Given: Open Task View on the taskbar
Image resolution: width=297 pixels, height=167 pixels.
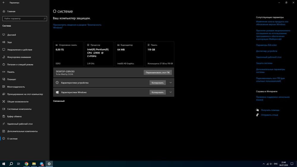Looking at the screenshot, I should click(18, 164).
